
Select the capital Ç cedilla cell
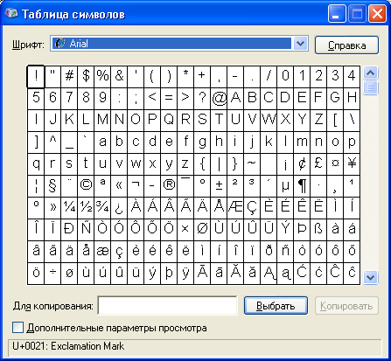click(x=252, y=207)
